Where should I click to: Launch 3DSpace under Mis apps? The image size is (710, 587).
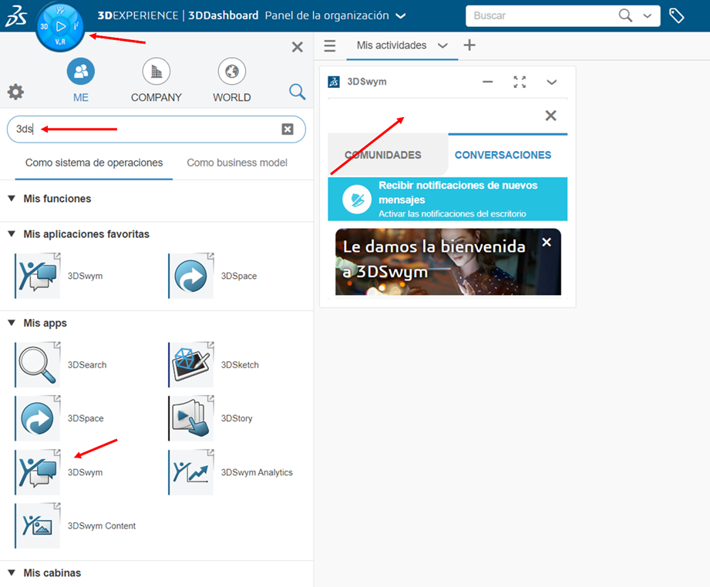[38, 418]
